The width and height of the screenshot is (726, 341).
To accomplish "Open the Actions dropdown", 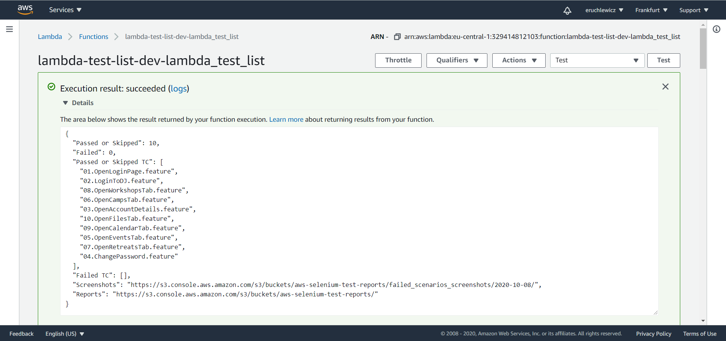I will point(518,60).
